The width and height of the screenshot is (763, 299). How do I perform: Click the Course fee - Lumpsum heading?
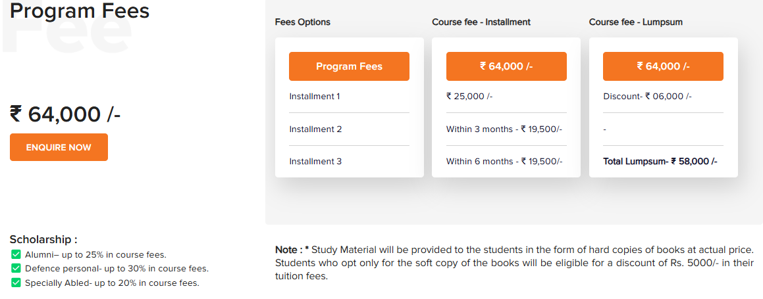[635, 22]
